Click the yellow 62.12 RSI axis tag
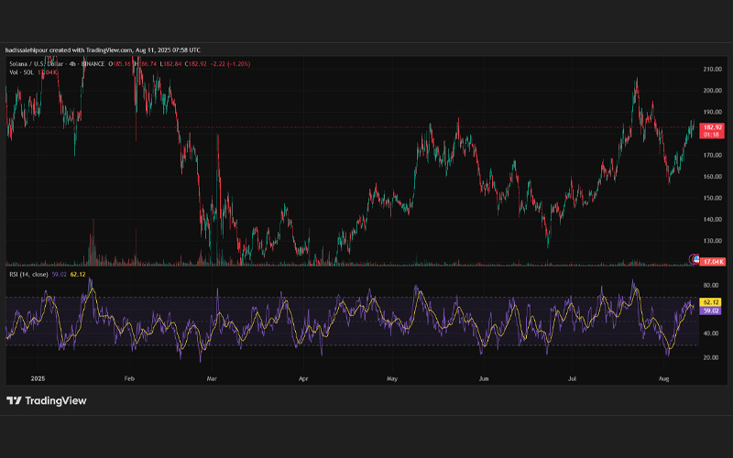The width and height of the screenshot is (733, 458). [x=711, y=302]
